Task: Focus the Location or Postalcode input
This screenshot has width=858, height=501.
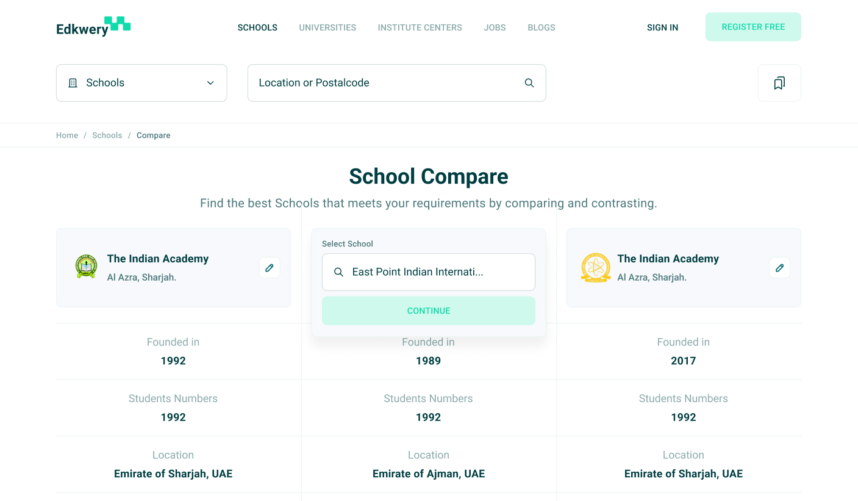Action: point(384,83)
